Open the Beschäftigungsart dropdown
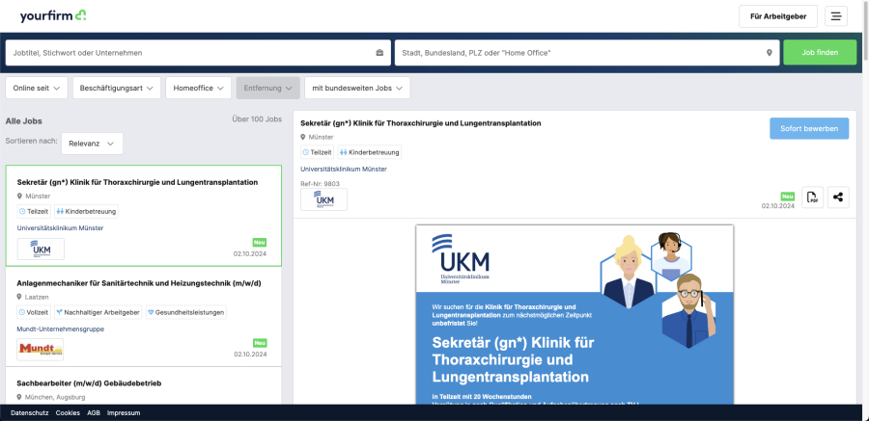Image resolution: width=869 pixels, height=421 pixels. point(116,88)
